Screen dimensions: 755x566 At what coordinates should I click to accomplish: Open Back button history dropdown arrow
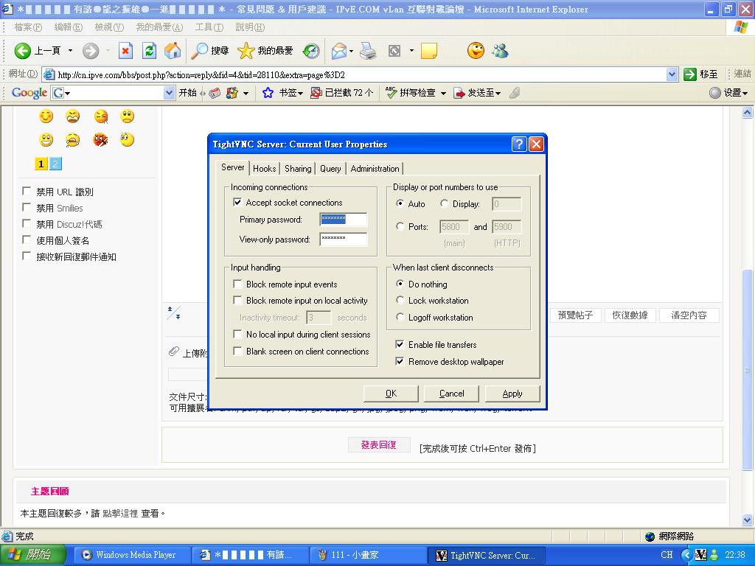tap(70, 51)
